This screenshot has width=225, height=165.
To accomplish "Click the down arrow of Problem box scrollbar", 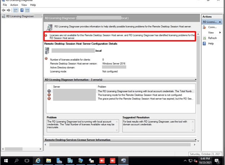I will pos(117,130).
